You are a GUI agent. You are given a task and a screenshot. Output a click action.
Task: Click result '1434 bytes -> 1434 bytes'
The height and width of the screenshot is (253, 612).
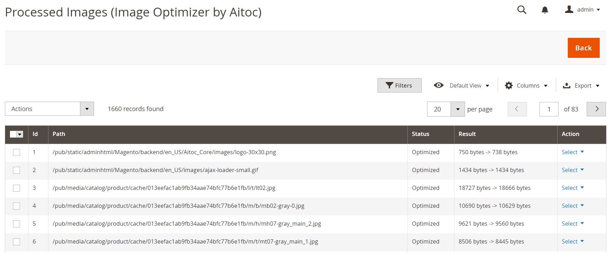pos(491,170)
